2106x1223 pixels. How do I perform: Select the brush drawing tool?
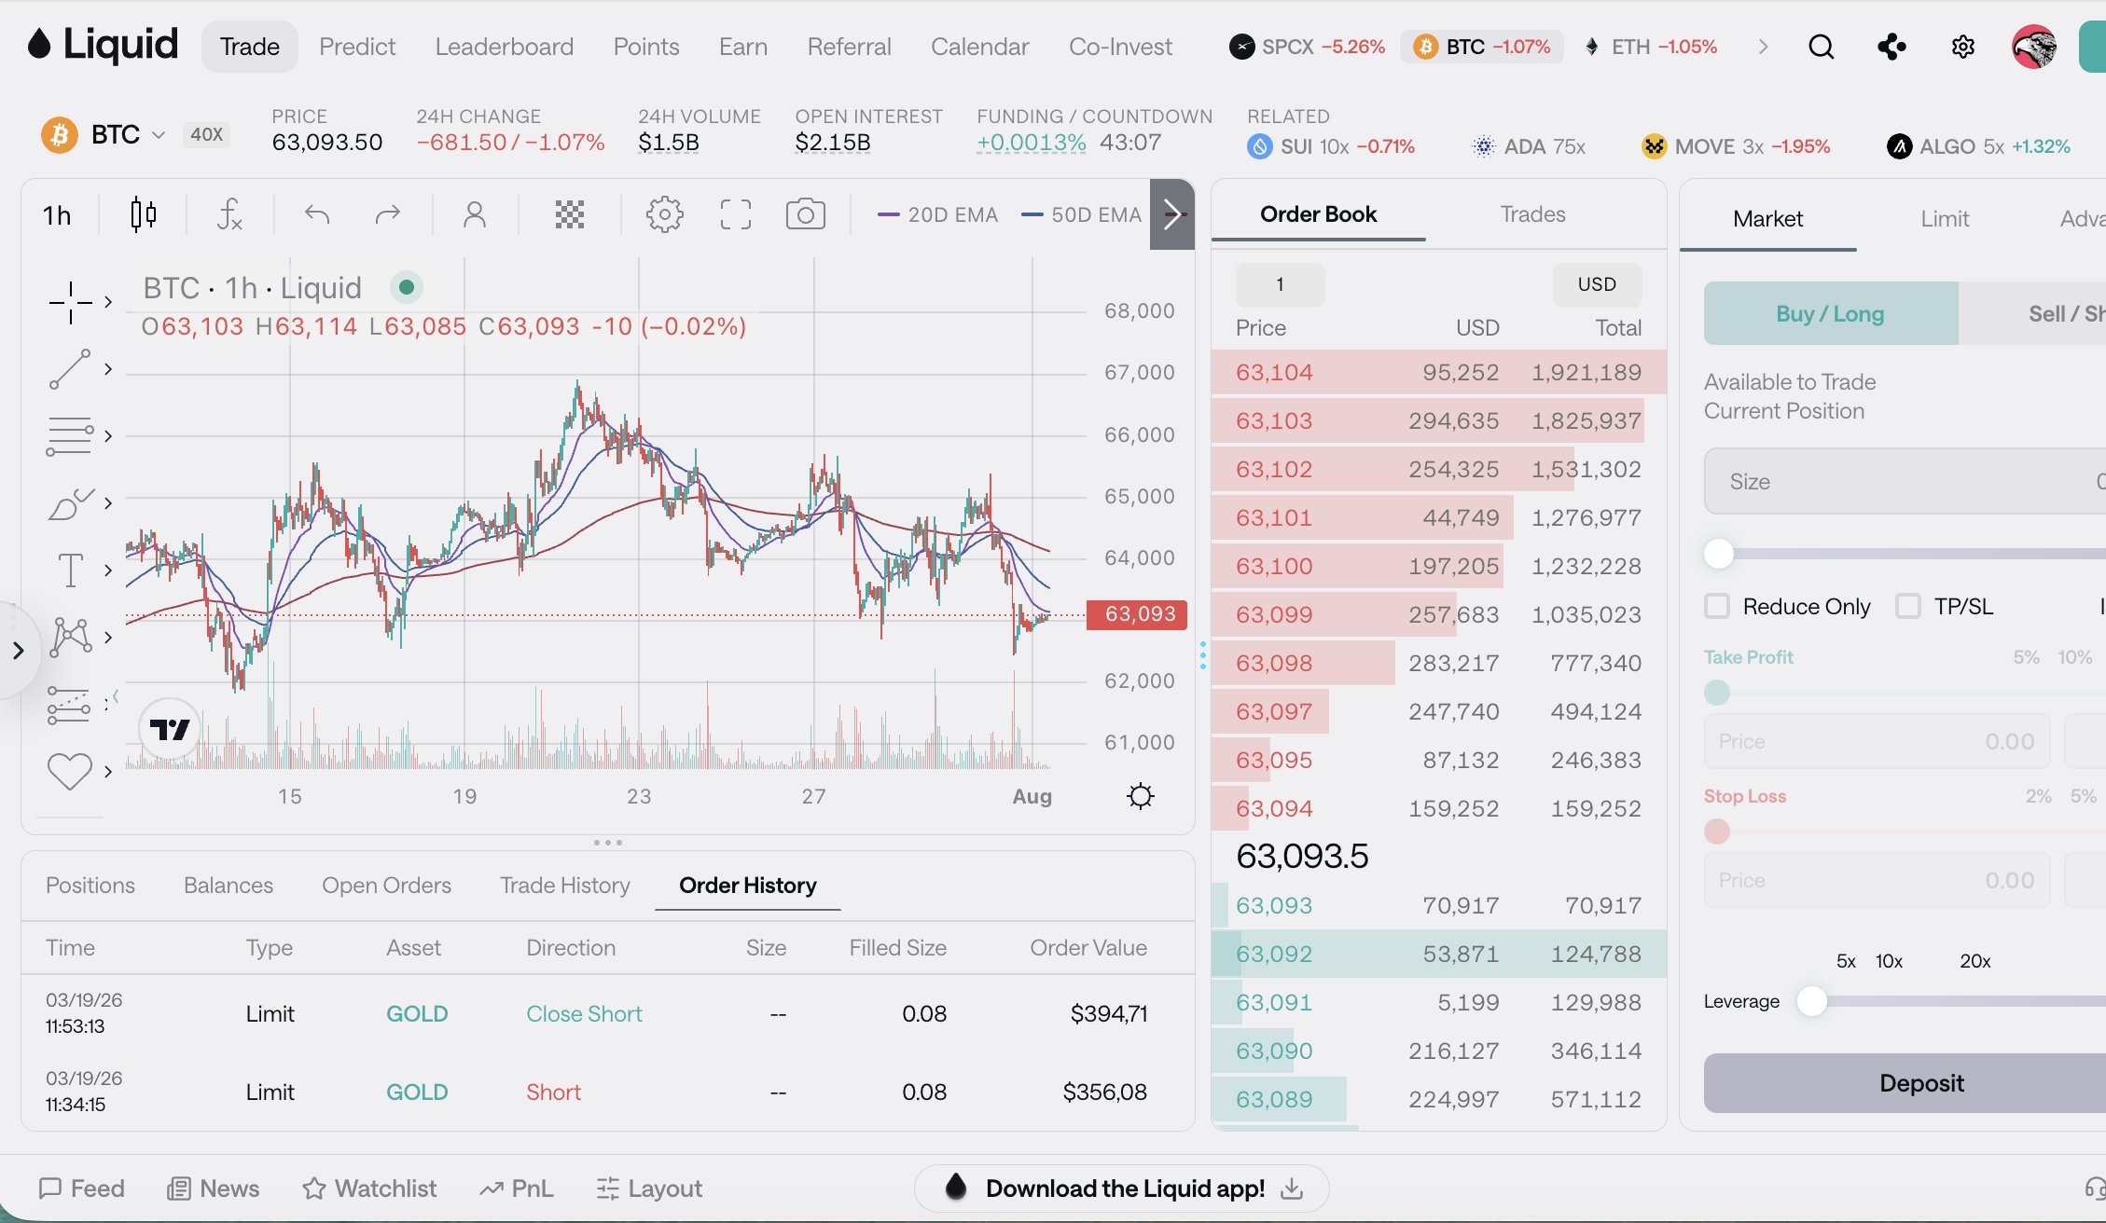pos(71,503)
